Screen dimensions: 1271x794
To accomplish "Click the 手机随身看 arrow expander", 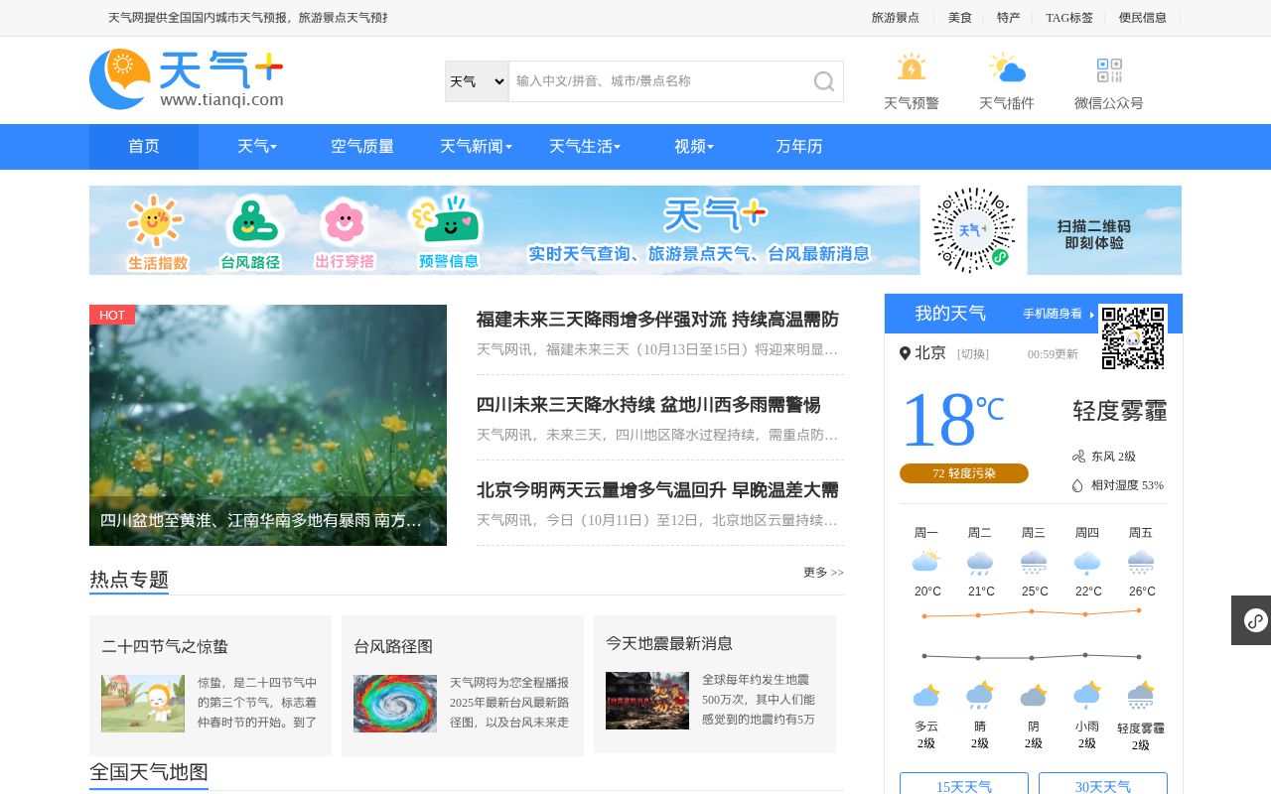I will 1091,314.
